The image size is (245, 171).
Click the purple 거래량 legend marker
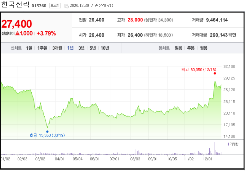tap(229, 144)
